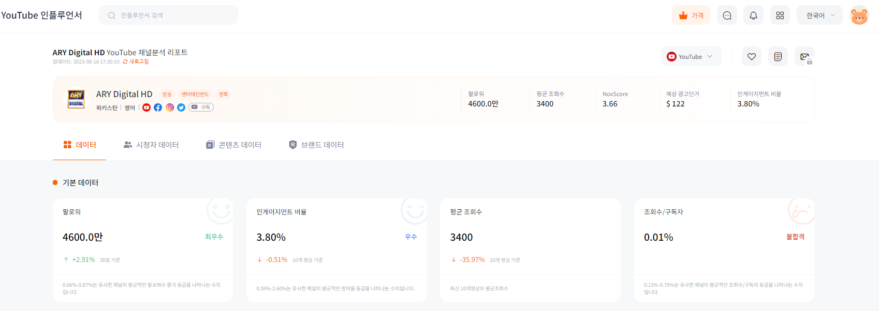Viewport: 879px width, 311px height.
Task: Open the channel's YouTube icon link
Action: click(146, 107)
